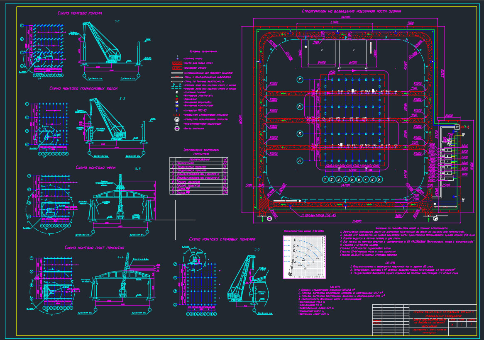The image size is (484, 340).
Task: Click the red hatched wheel-wash swatch in the legend
Action: (x=177, y=63)
